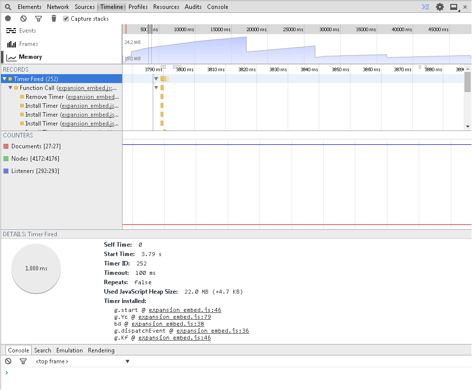Viewport: 472px width, 390px height.
Task: Click the dock-side window icon
Action: tap(454, 7)
